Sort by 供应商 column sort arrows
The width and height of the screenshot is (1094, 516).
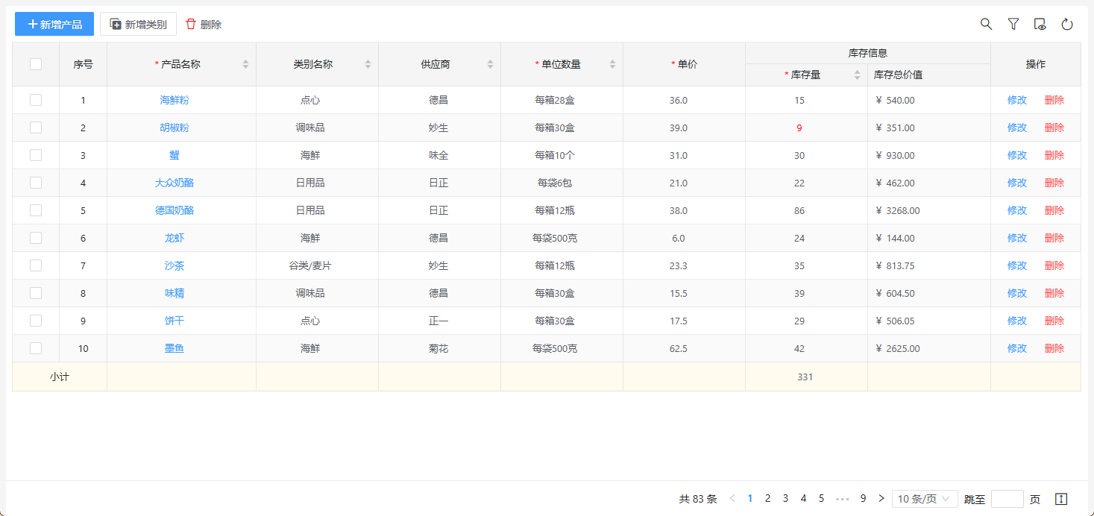(490, 64)
